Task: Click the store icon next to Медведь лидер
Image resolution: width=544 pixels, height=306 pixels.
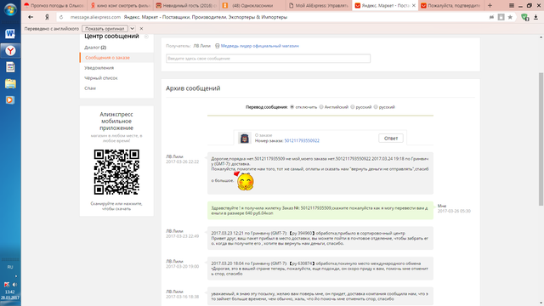Action: (218, 46)
